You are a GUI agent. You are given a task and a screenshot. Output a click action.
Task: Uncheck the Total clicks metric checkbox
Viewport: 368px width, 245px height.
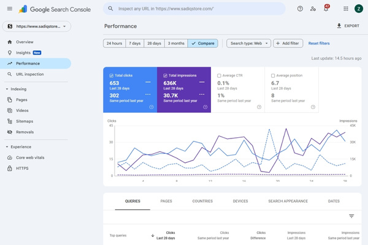112,75
